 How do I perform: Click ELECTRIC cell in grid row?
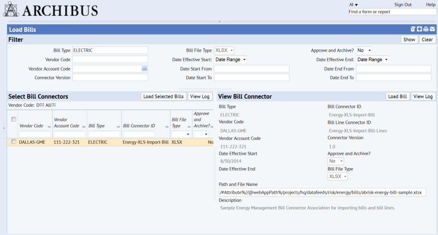coord(98,142)
